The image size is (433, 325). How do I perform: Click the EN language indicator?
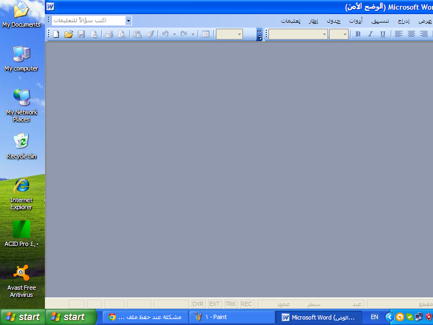374,317
